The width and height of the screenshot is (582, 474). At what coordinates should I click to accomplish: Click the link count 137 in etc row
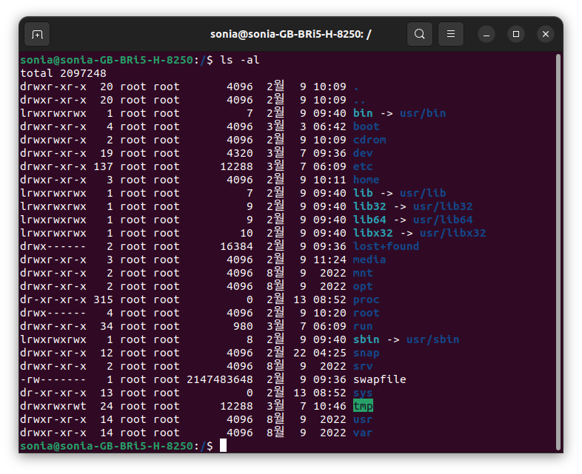pyautogui.click(x=103, y=167)
